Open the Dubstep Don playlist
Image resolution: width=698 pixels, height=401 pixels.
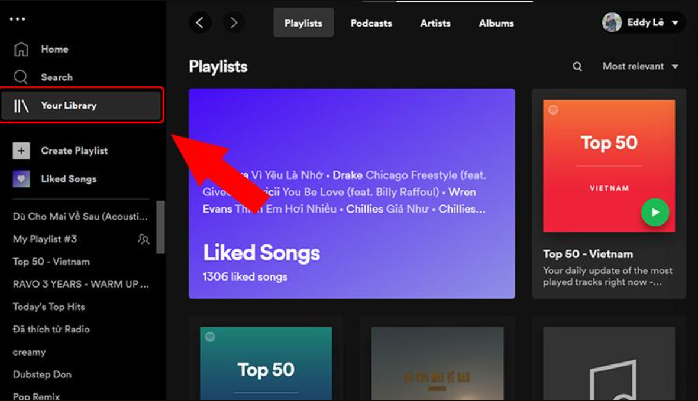42,374
